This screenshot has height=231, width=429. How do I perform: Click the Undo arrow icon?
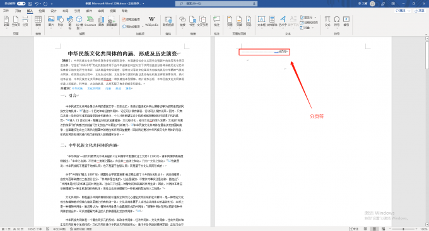[36, 4]
